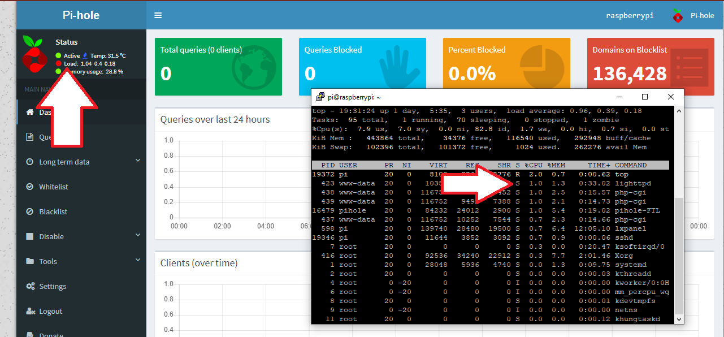724x337 pixels.
Task: Click the Temp: 31.5 °C status text
Action: click(108, 55)
